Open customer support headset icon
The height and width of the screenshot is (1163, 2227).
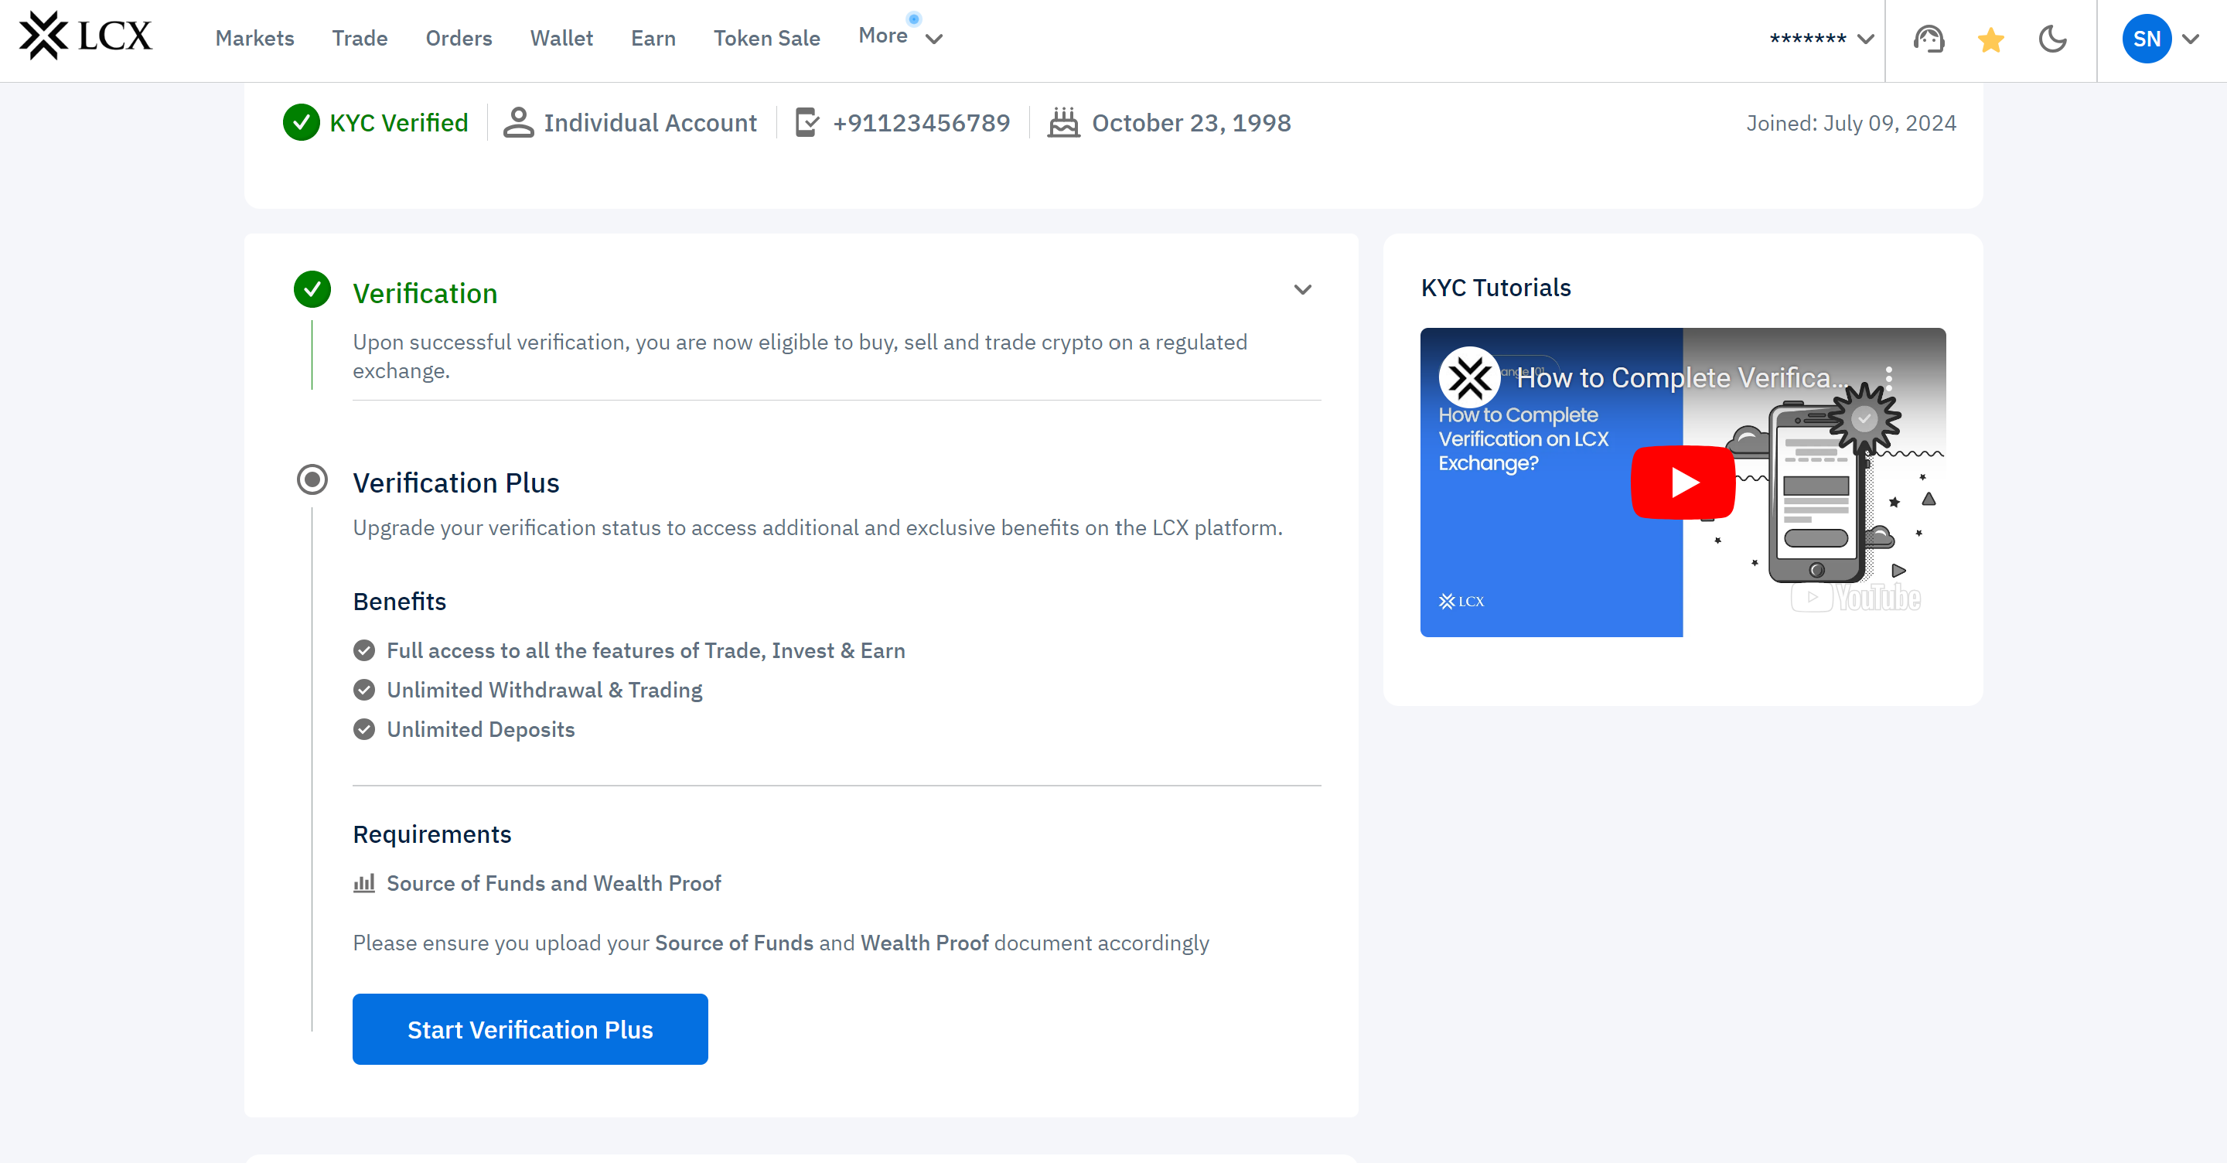tap(1928, 39)
